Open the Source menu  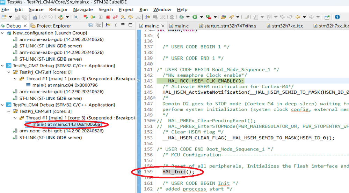tap(36, 9)
